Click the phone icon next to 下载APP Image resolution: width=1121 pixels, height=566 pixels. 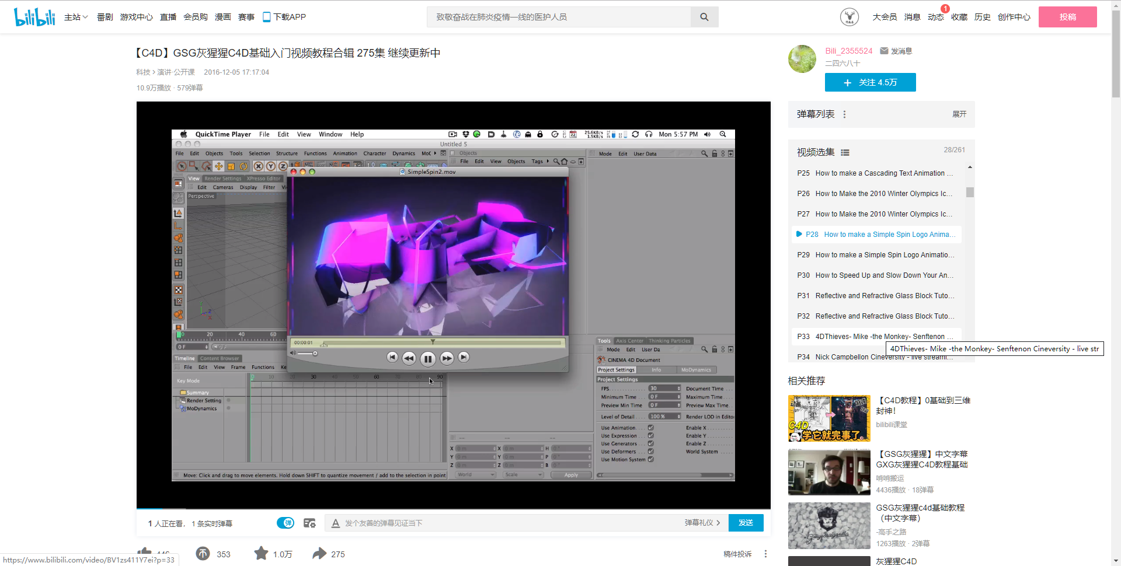coord(266,17)
